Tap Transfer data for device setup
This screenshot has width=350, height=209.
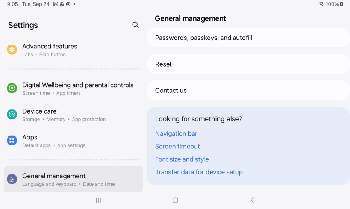pyautogui.click(x=199, y=172)
